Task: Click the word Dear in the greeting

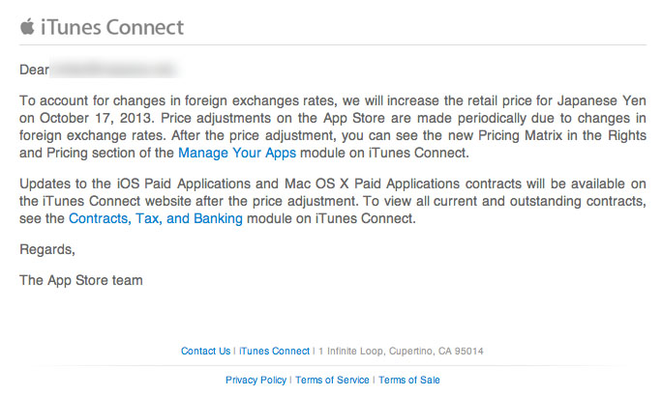Action: [x=34, y=70]
